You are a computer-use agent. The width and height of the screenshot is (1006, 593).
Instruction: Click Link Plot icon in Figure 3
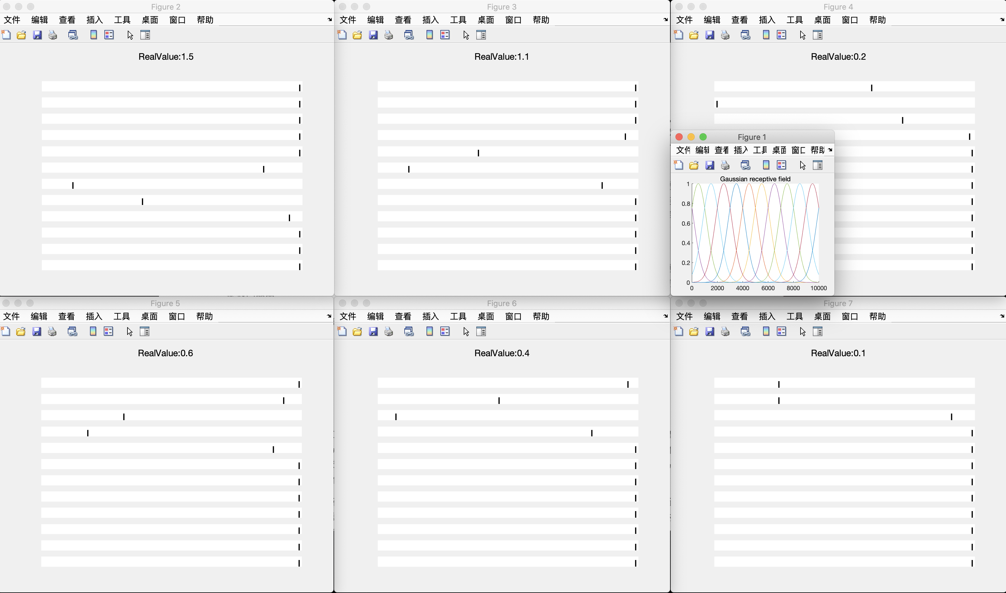tap(409, 35)
